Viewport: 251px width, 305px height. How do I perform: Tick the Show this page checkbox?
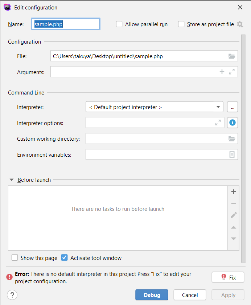click(x=15, y=258)
